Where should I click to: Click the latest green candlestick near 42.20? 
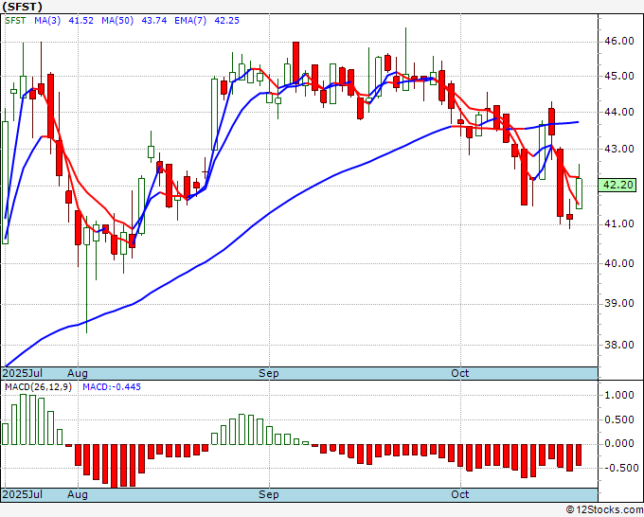pyautogui.click(x=579, y=193)
